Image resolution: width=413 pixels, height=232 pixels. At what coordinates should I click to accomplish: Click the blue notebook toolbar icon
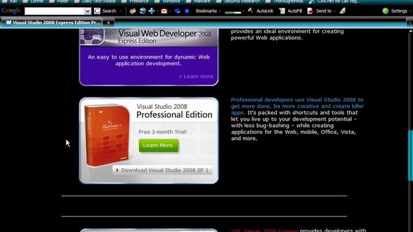click(177, 11)
